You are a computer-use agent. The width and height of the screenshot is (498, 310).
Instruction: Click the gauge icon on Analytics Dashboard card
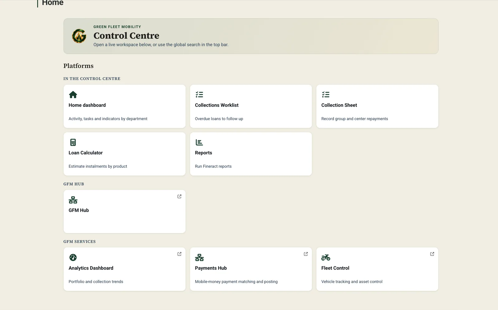73,257
